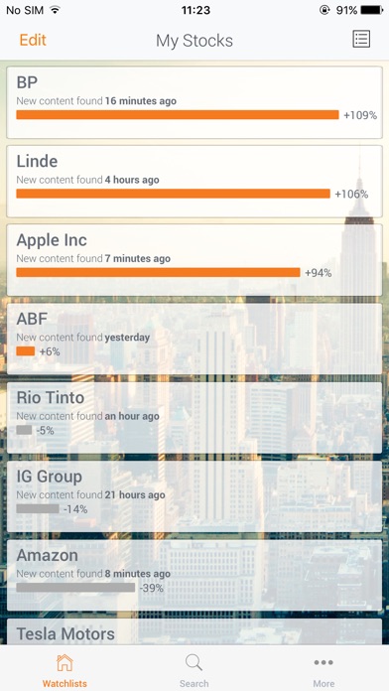This screenshot has height=691, width=389.
Task: Select the Amazon stock entry
Action: pos(194,575)
